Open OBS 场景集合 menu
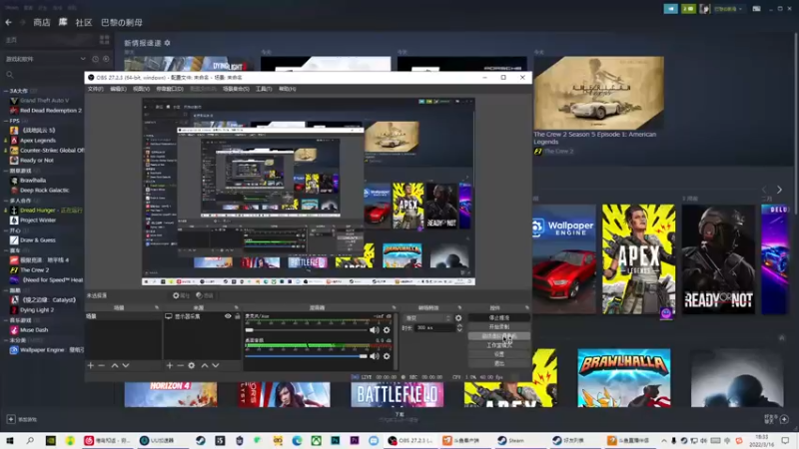Screen dimensions: 799x449 (x=236, y=89)
